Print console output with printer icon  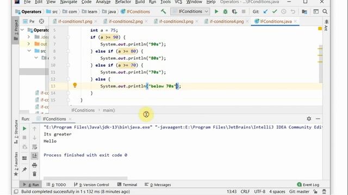34,165
